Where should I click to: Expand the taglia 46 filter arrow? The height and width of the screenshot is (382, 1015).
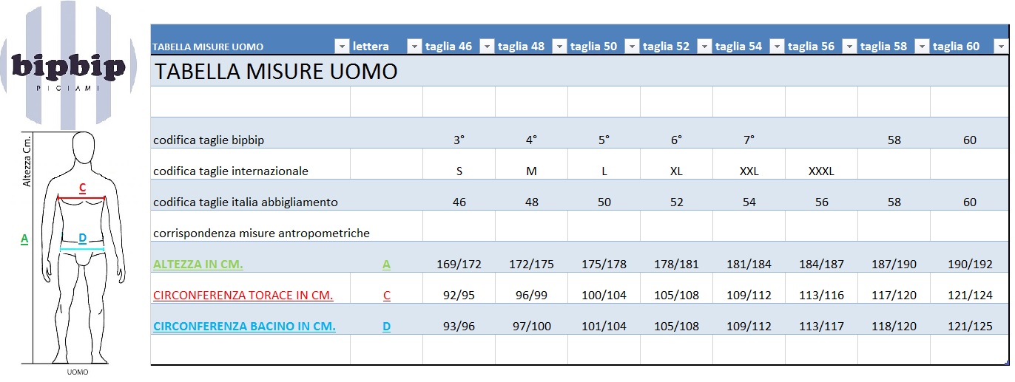486,47
